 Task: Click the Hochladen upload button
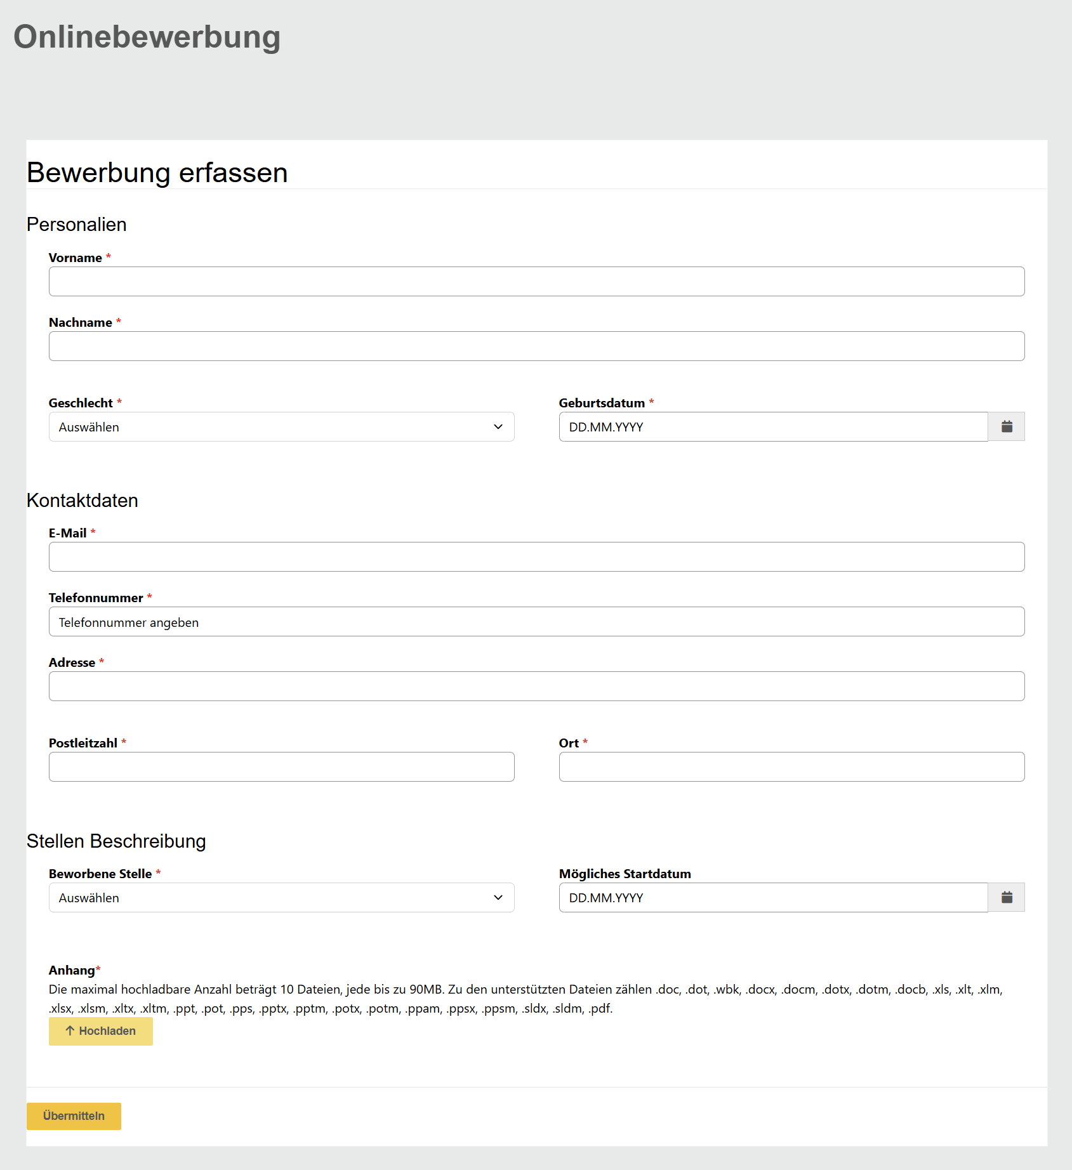coord(101,1031)
